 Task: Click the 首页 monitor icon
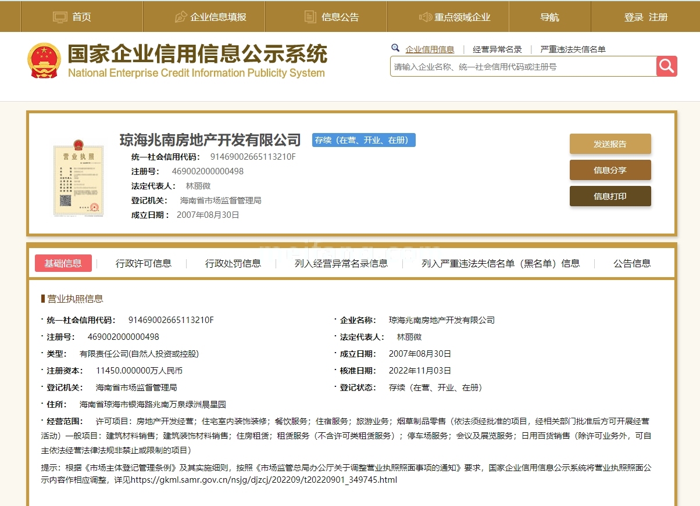point(60,16)
